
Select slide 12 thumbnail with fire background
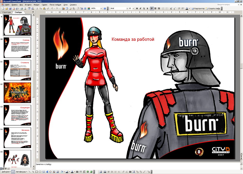tap(17, 93)
